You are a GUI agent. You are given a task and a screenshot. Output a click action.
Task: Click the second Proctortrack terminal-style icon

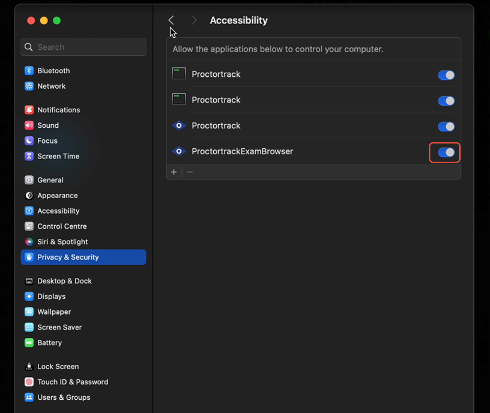[x=179, y=99]
